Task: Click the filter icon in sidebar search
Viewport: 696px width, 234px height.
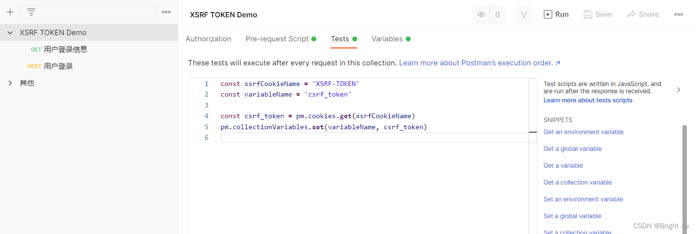Action: click(31, 12)
